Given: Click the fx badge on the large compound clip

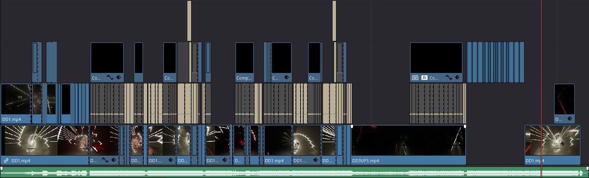Looking at the screenshot, I should point(425,78).
